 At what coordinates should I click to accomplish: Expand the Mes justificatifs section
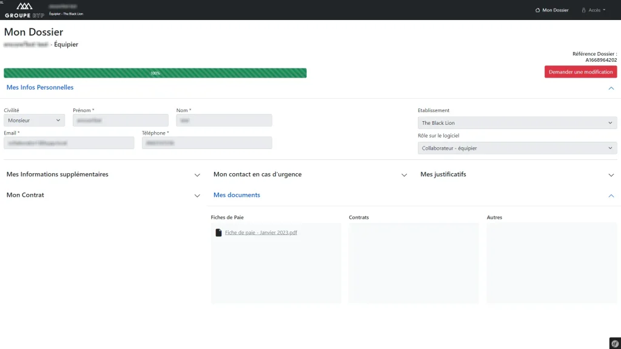[611, 174]
